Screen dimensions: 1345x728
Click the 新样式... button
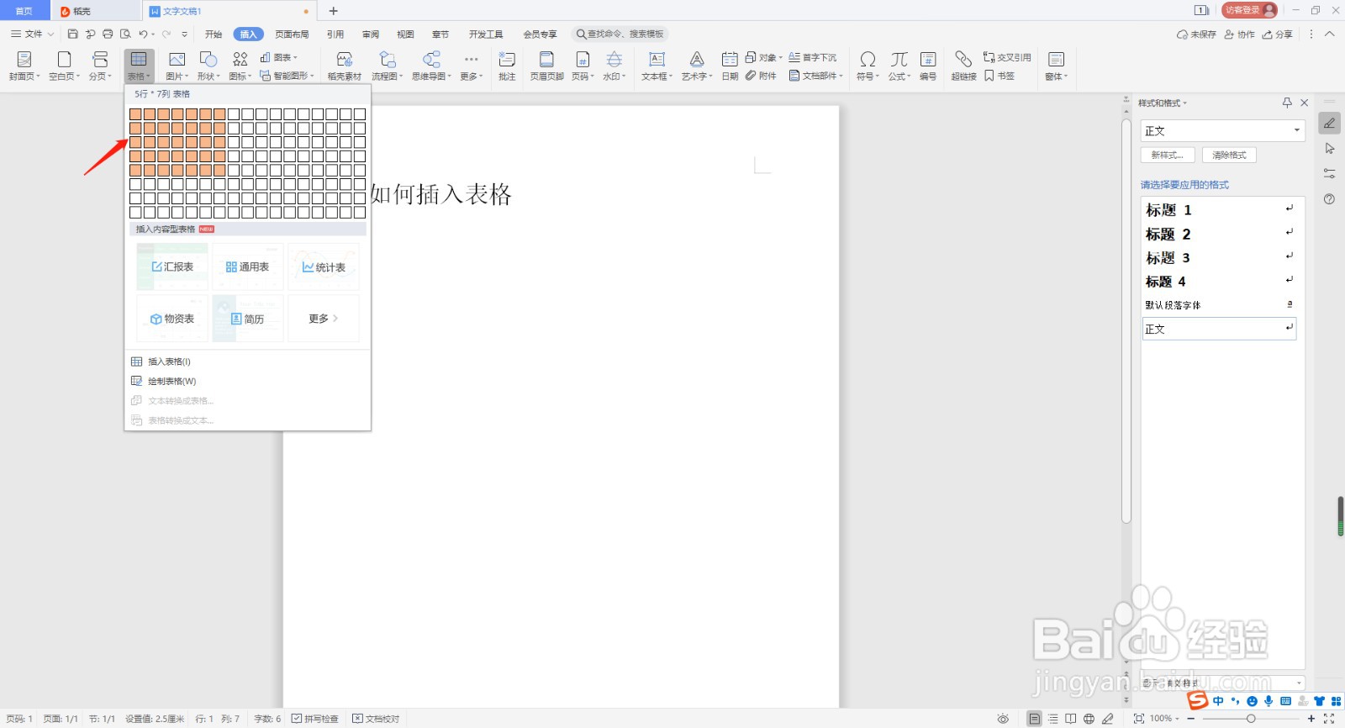[1168, 155]
